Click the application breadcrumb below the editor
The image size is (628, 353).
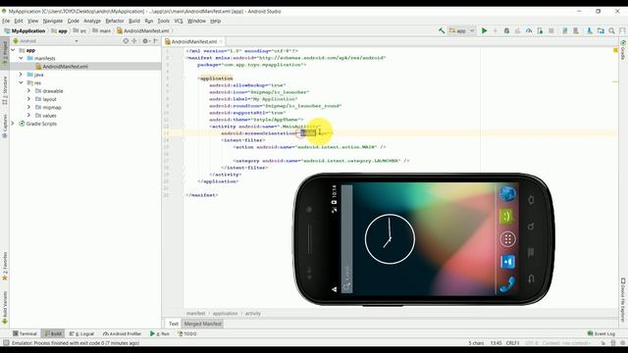tap(225, 314)
